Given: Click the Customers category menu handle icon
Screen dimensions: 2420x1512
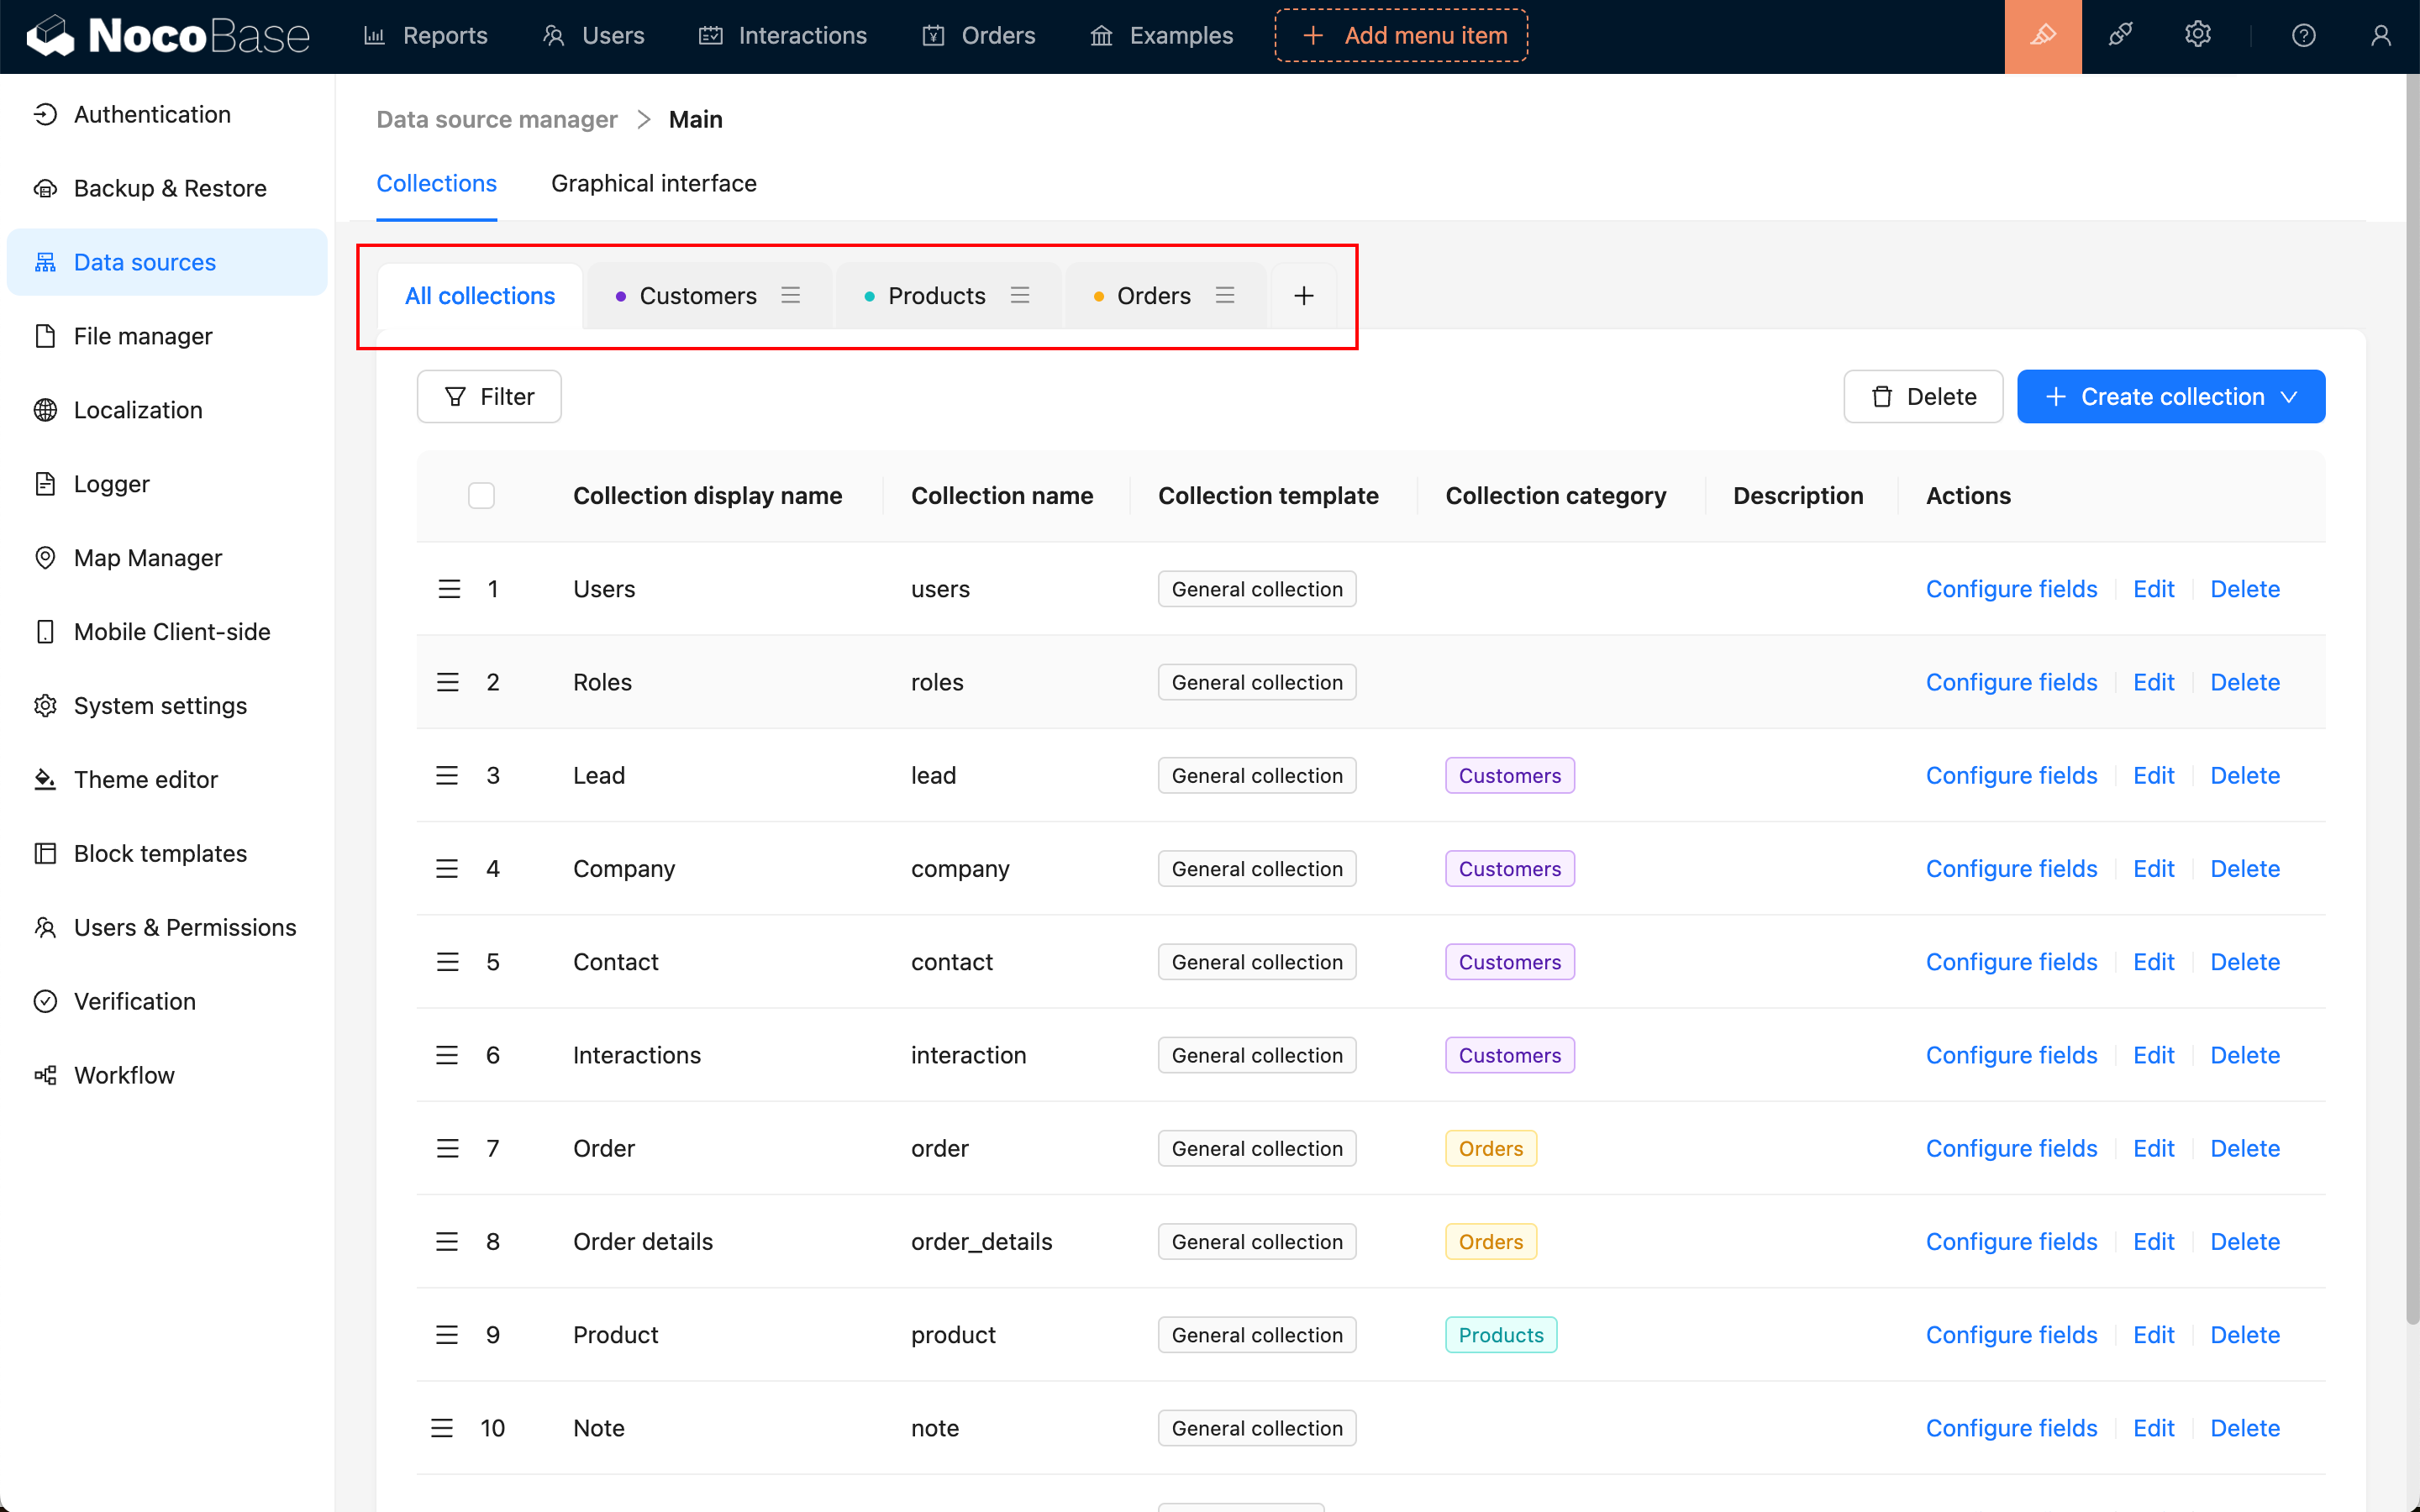Looking at the screenshot, I should (790, 296).
